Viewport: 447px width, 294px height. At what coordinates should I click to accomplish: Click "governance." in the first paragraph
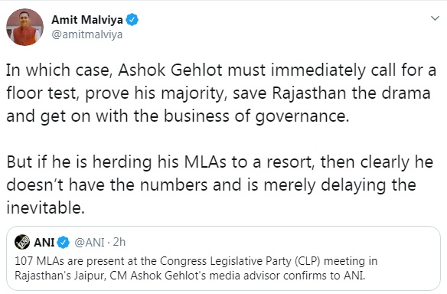302,116
